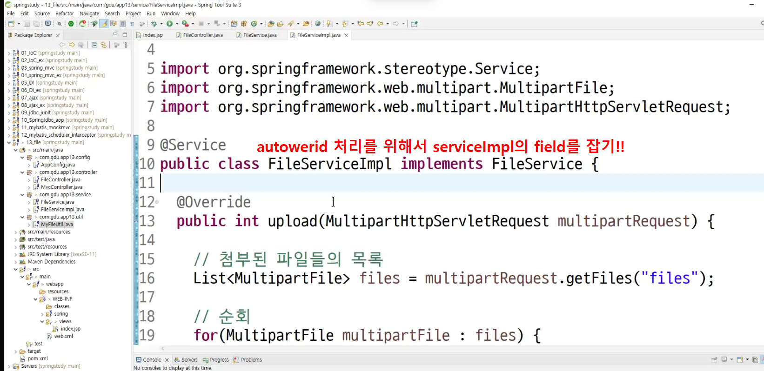Click the New Java Class icon
Image resolution: width=764 pixels, height=371 pixels.
(x=254, y=24)
